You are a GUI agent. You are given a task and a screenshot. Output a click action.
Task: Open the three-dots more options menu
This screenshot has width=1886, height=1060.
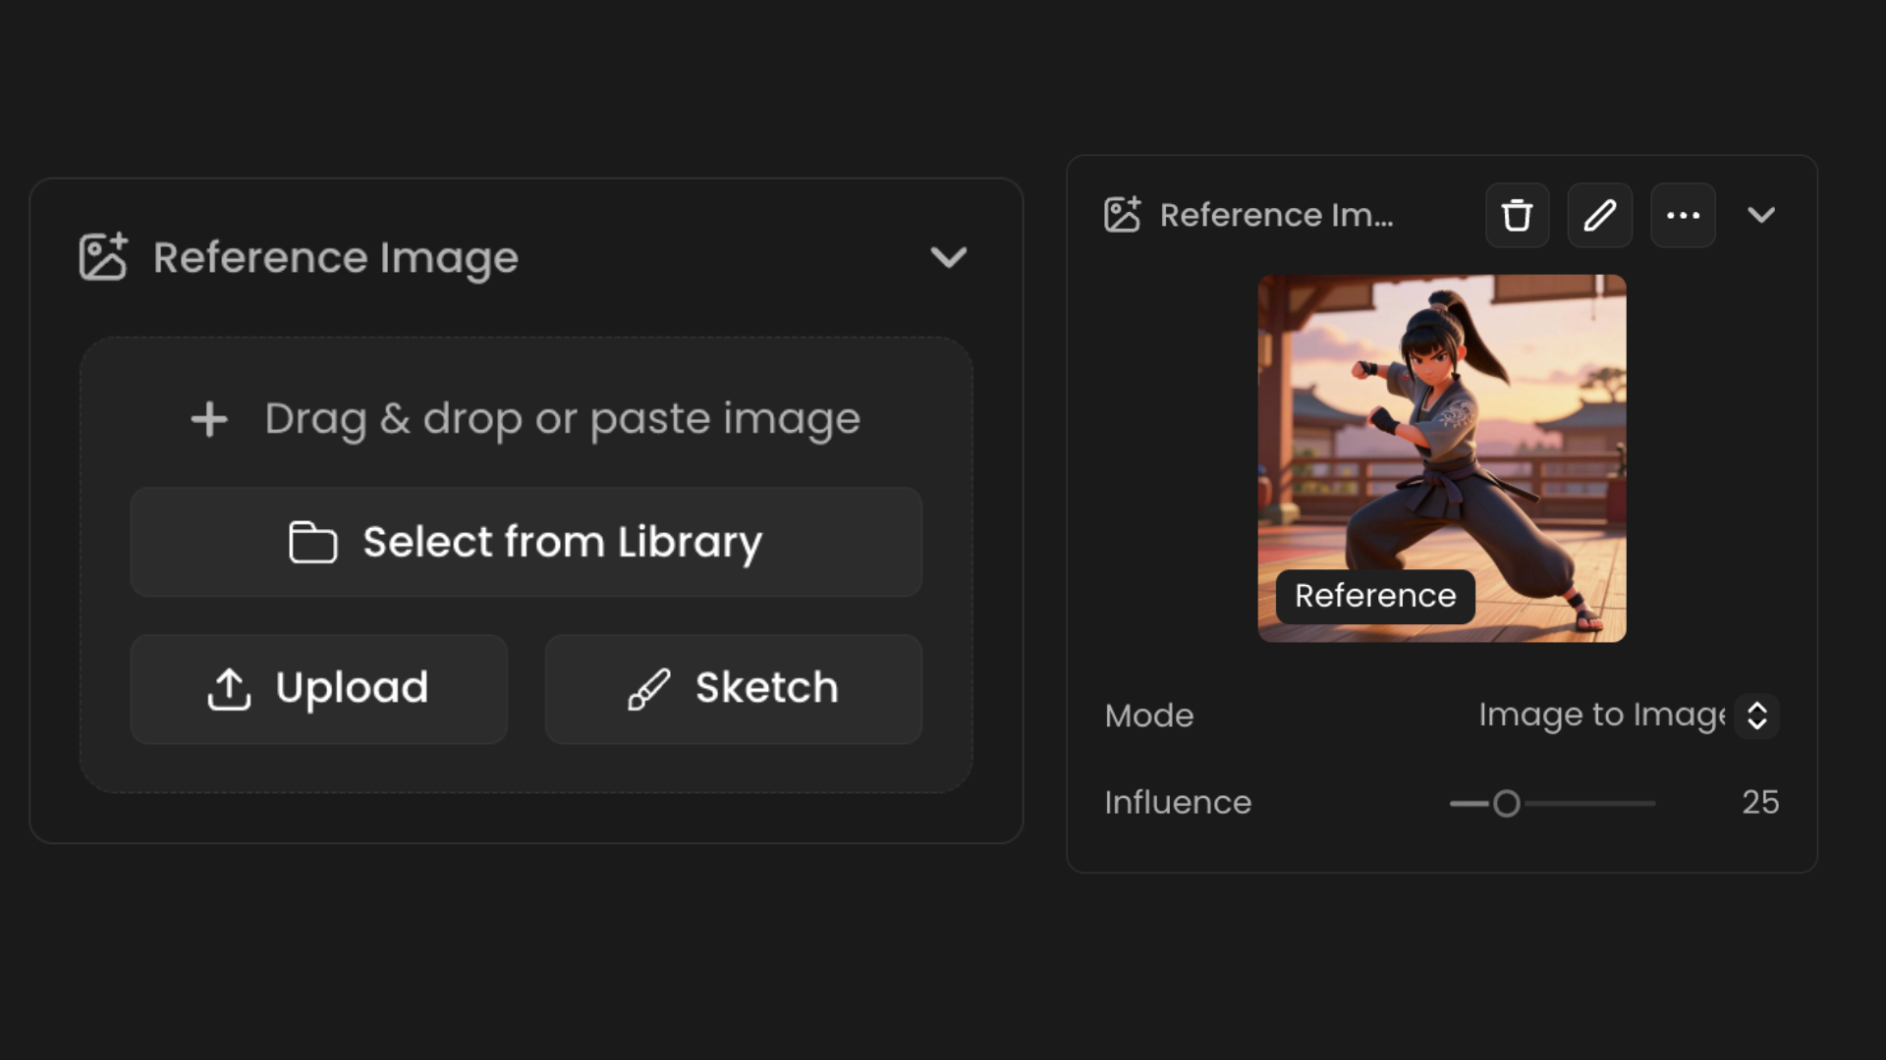click(1683, 215)
